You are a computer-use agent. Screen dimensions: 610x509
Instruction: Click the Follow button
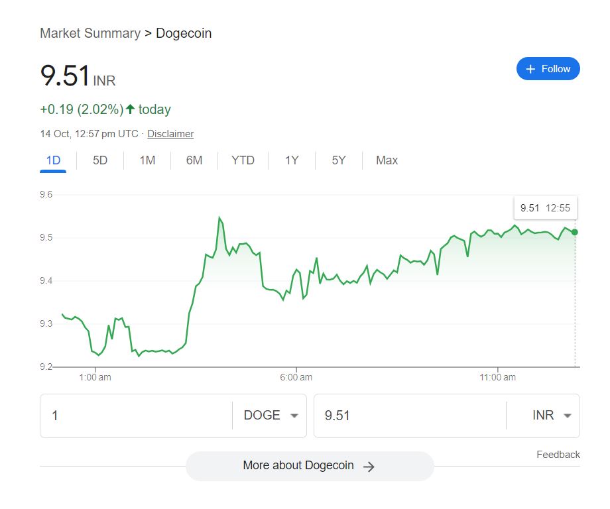[x=548, y=69]
